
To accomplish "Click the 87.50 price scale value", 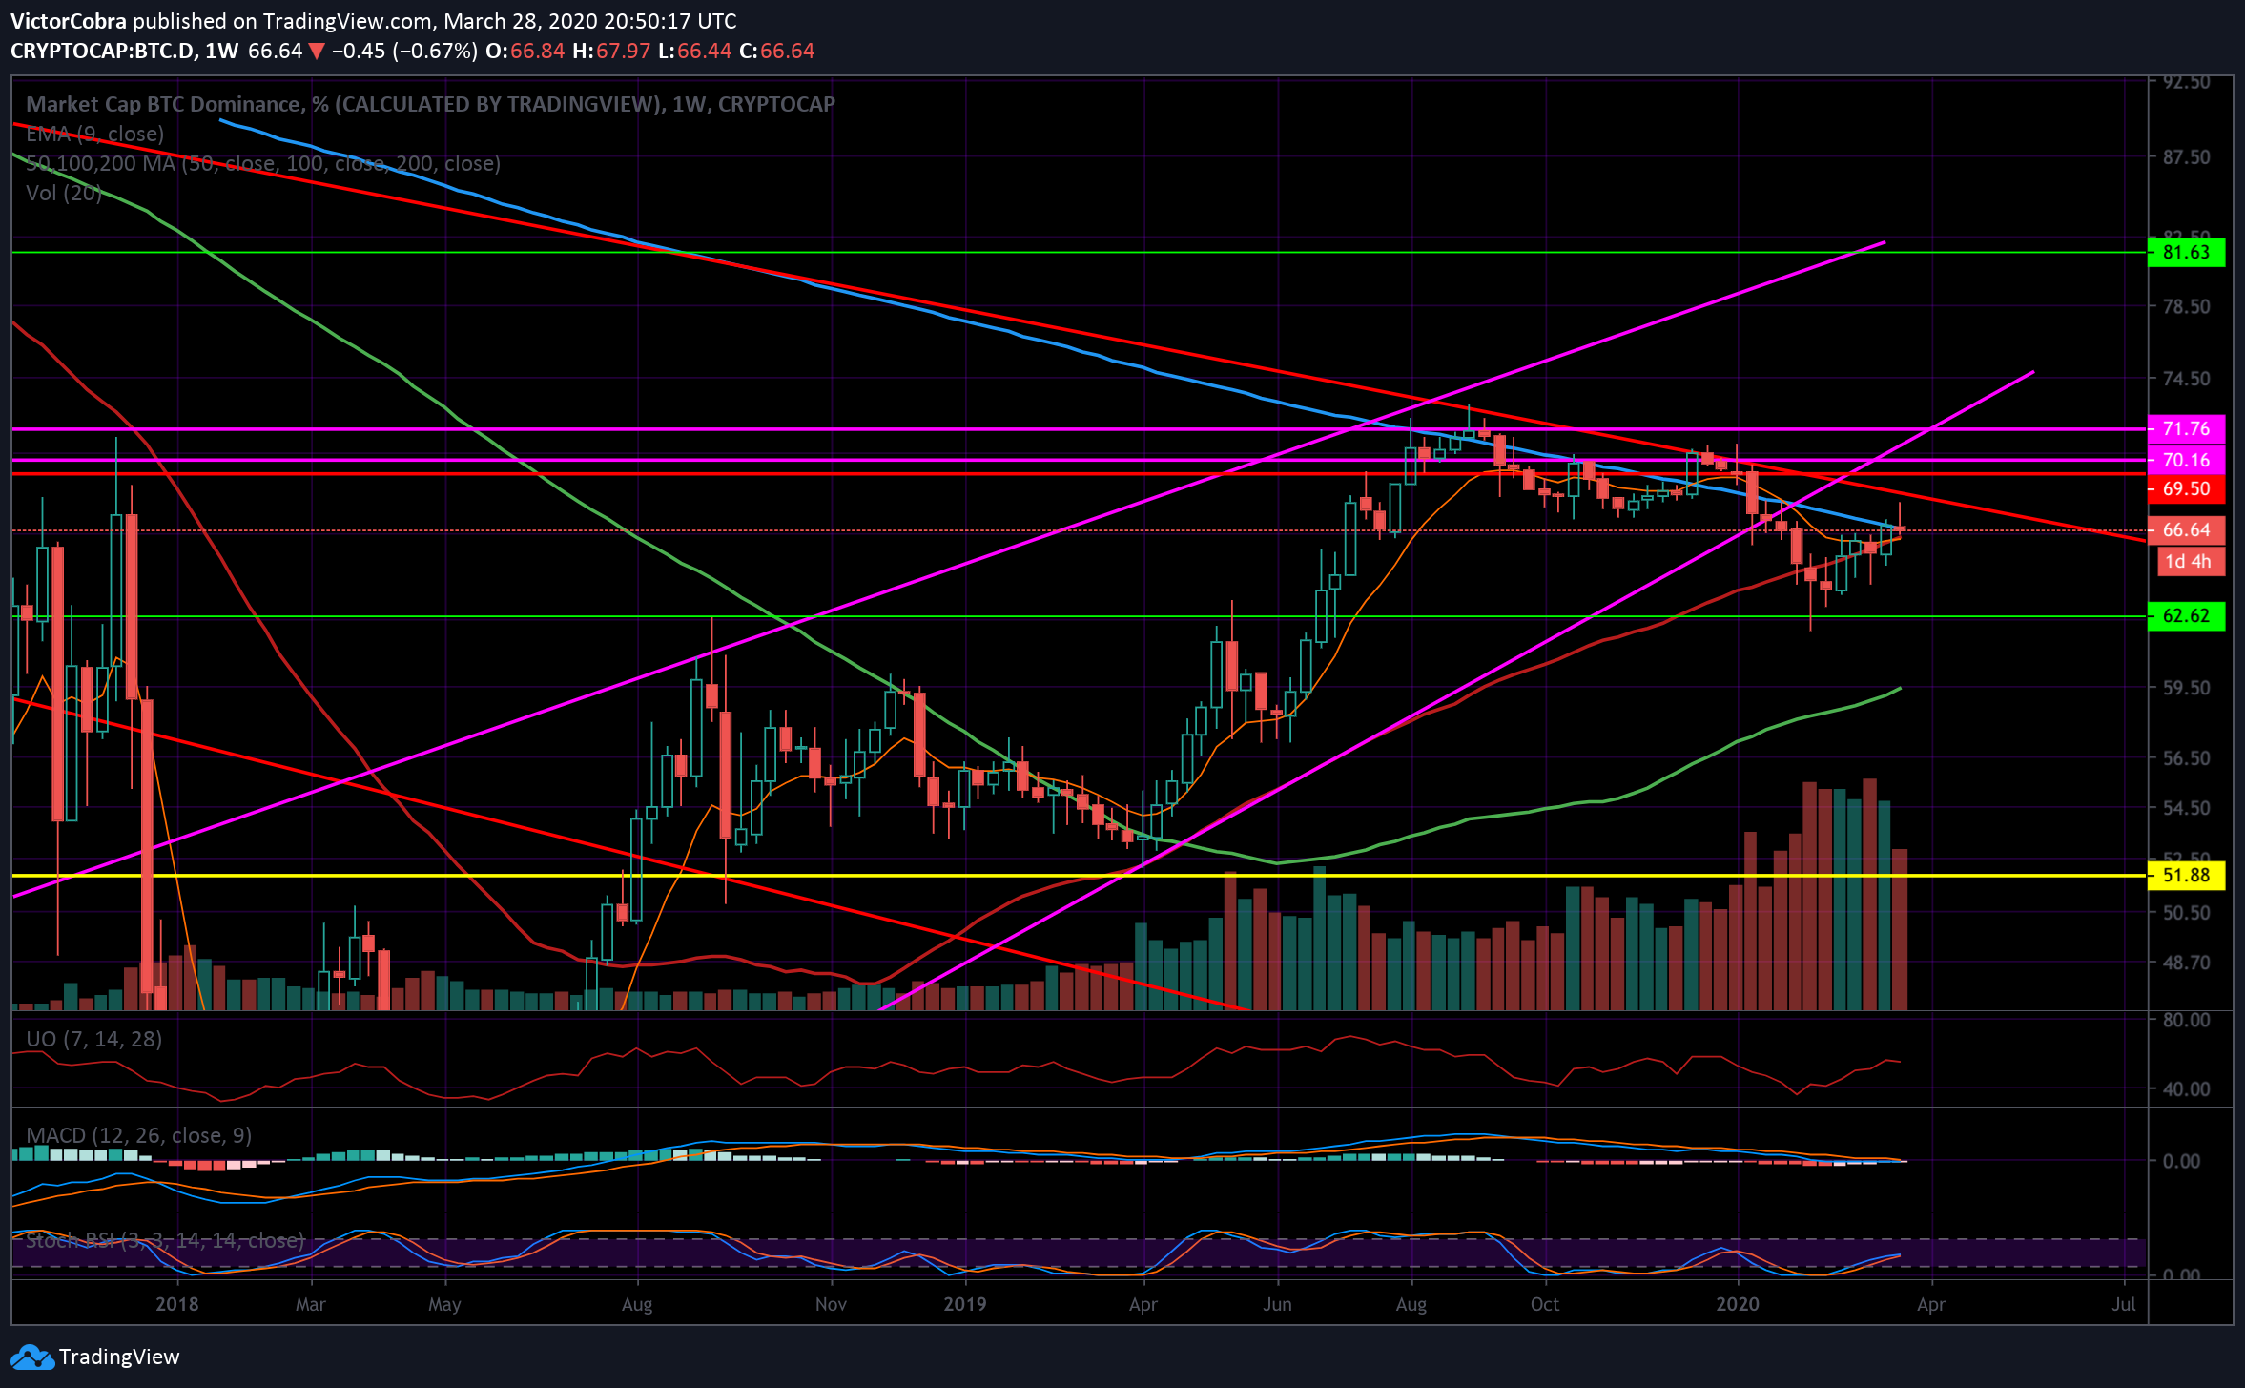I will click(x=2186, y=157).
